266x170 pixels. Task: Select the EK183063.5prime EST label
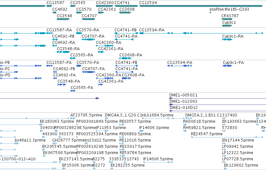click(57, 121)
